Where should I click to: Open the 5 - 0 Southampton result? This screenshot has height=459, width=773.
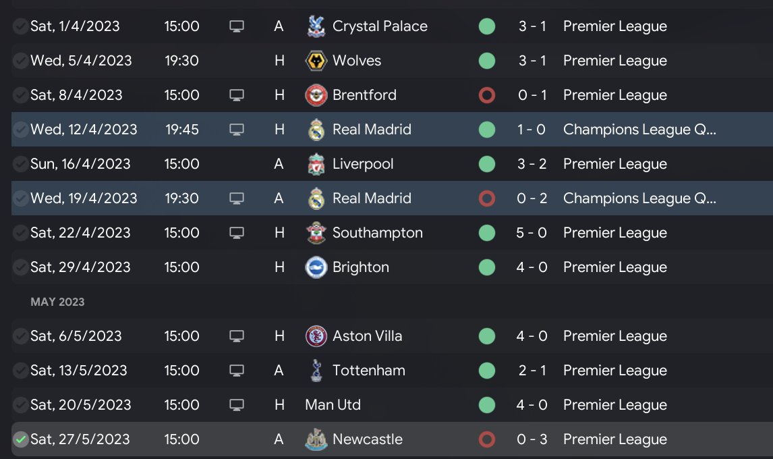(532, 233)
